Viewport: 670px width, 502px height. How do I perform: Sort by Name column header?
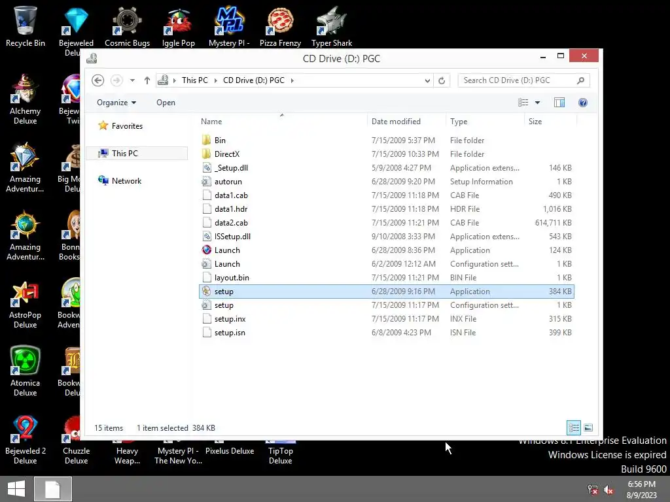pyautogui.click(x=282, y=121)
